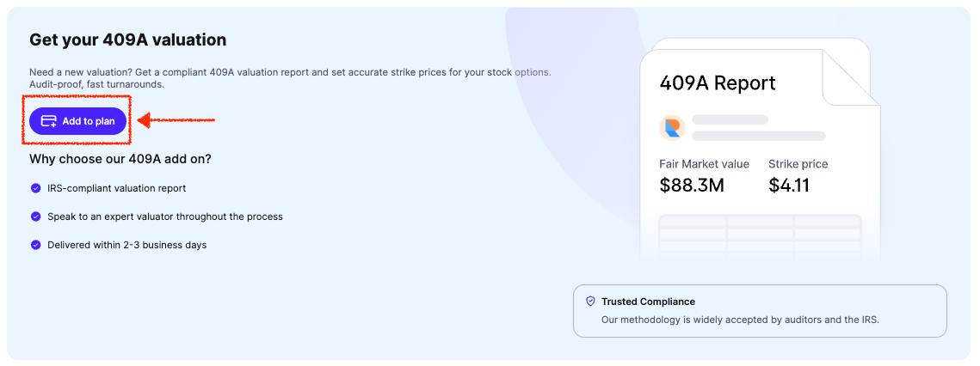Viewport: 980px width, 366px height.
Task: Click the Strike price label
Action: [798, 164]
